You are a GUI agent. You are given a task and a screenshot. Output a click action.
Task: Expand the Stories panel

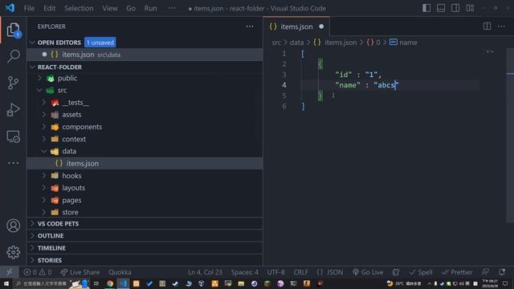[x=145, y=260]
